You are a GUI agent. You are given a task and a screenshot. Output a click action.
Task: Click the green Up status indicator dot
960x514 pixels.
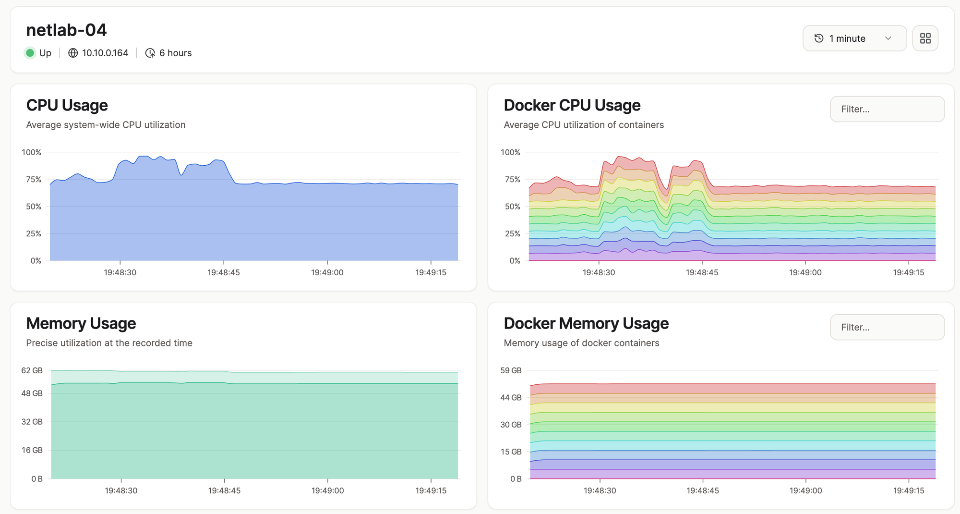click(30, 53)
